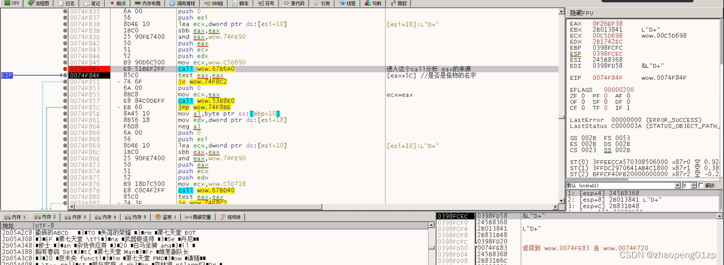Select the ESP register value 0398FCEC

click(x=607, y=53)
